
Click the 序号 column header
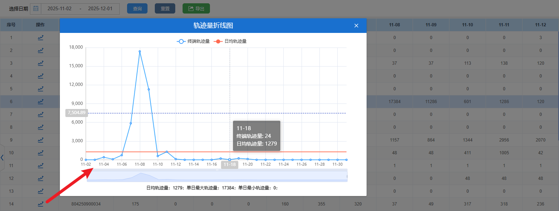[11, 25]
